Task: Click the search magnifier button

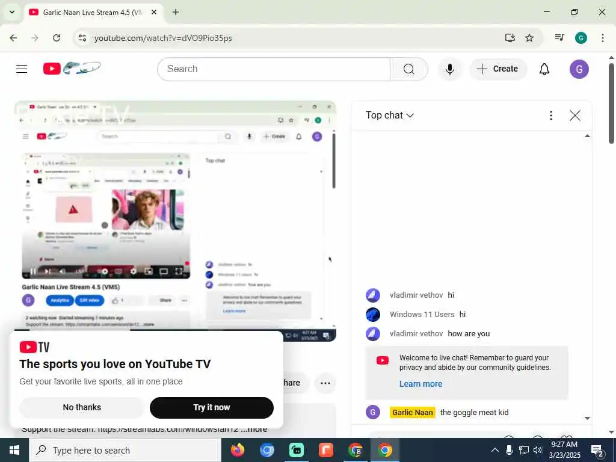Action: coord(408,69)
